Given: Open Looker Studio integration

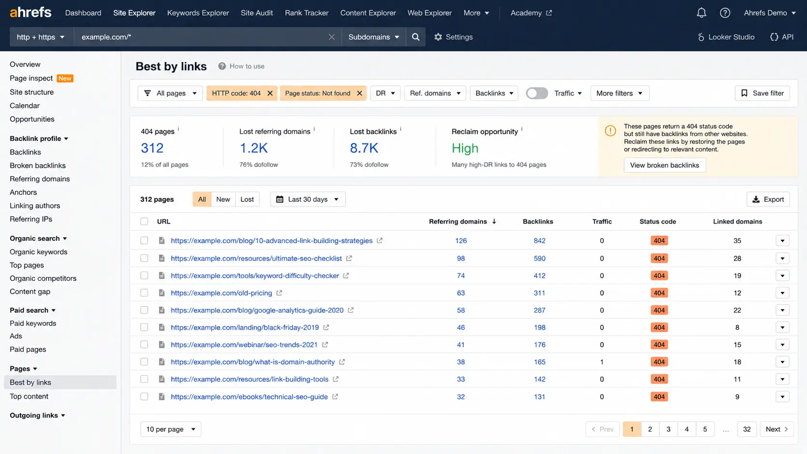Looking at the screenshot, I should coord(726,37).
